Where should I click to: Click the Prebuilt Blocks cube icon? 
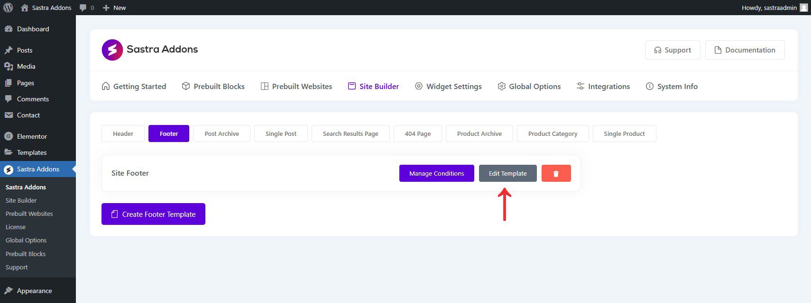186,86
